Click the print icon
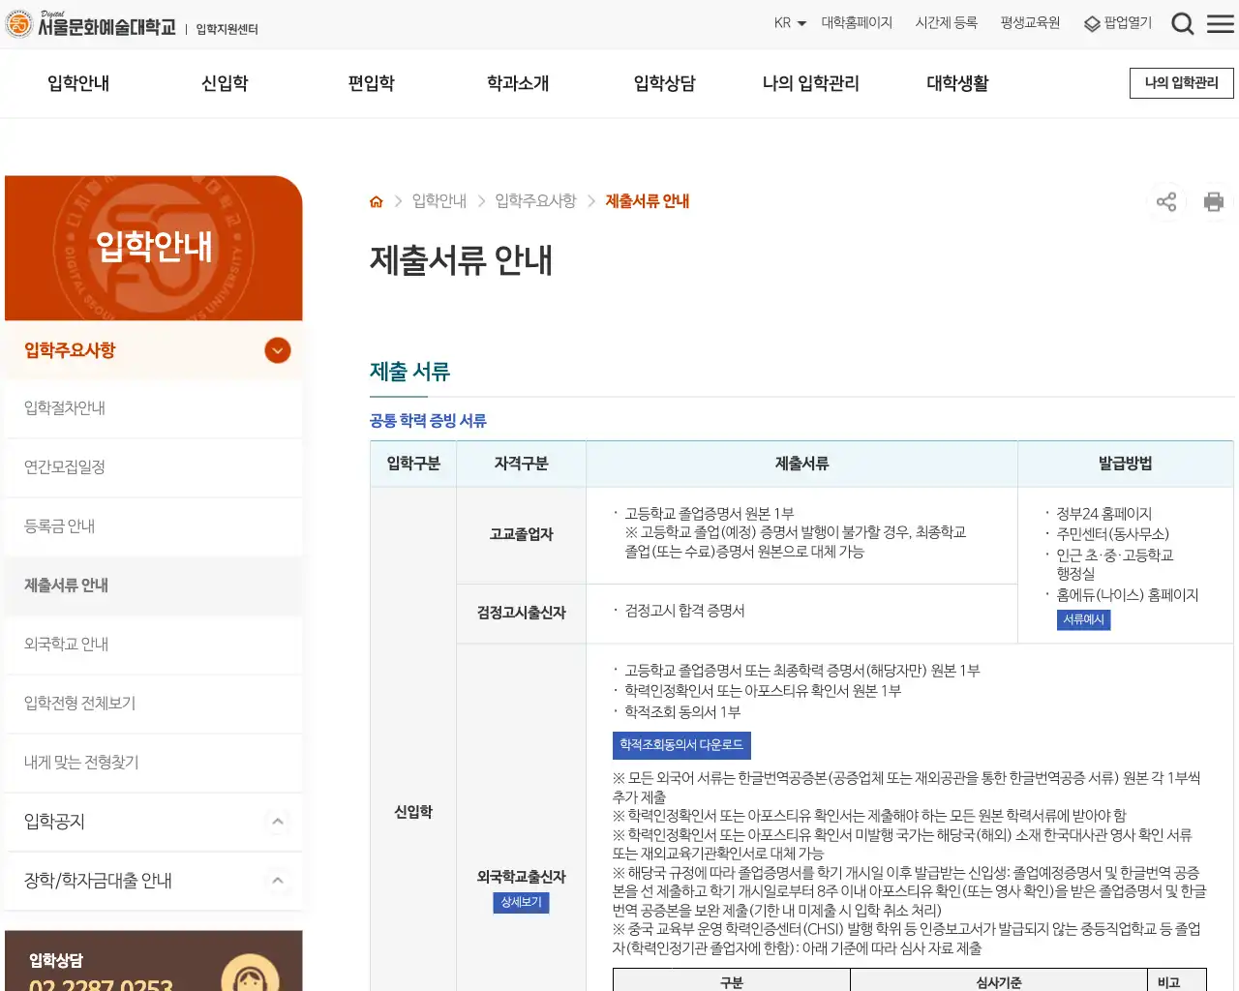The width and height of the screenshot is (1239, 991). 1213,201
